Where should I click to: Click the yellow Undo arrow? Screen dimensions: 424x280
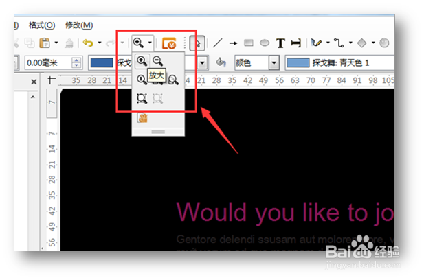tap(88, 43)
